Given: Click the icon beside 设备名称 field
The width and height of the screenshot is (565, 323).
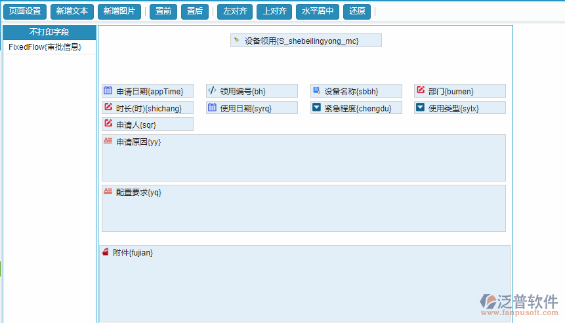Looking at the screenshot, I should coord(316,90).
